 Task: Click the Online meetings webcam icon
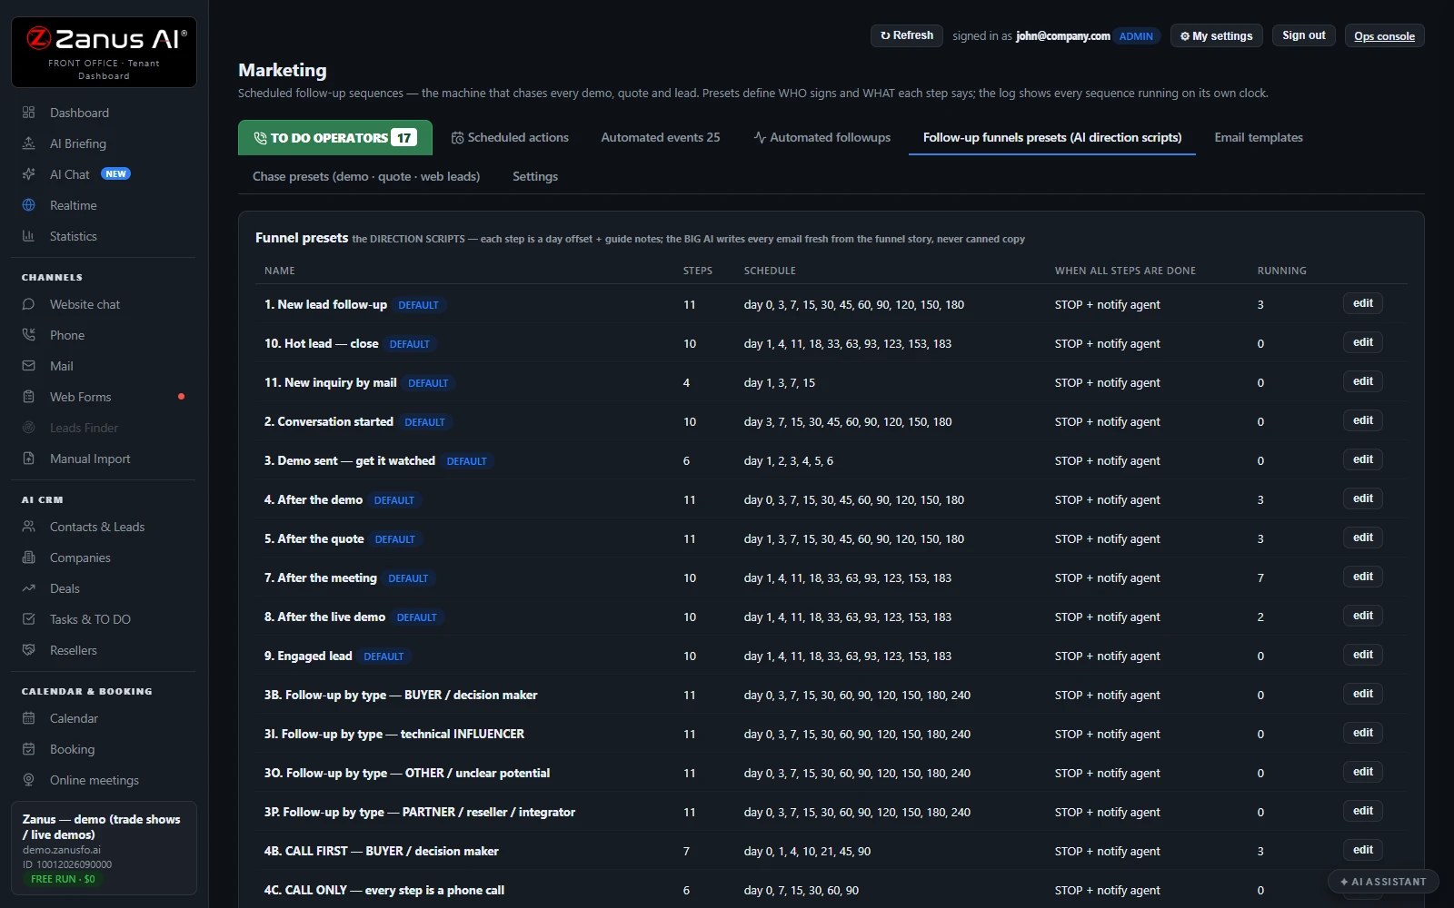[x=28, y=780]
